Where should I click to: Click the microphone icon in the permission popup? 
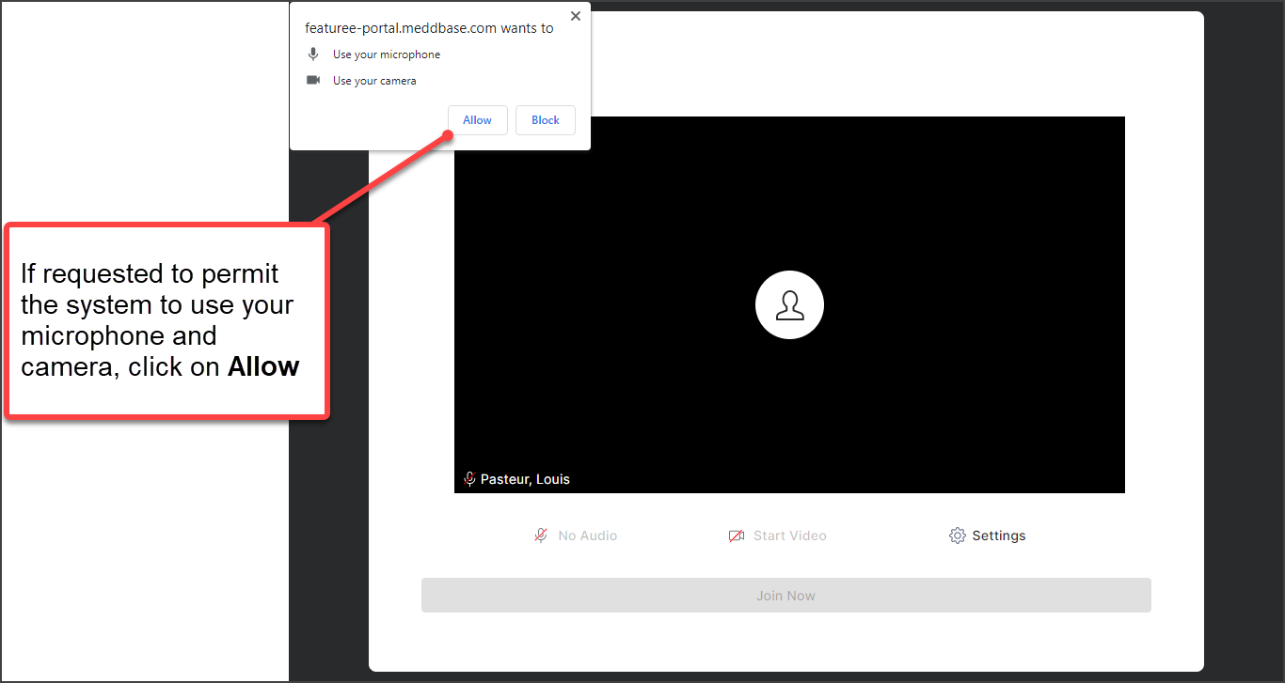pos(313,54)
